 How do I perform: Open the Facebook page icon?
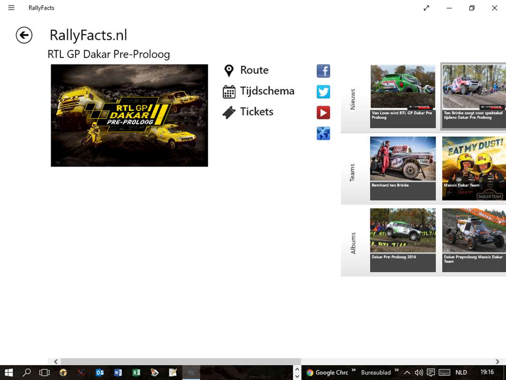point(323,71)
